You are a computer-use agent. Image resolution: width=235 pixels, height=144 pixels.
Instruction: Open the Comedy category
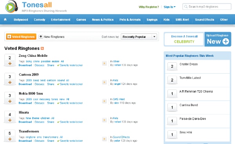click(40, 20)
